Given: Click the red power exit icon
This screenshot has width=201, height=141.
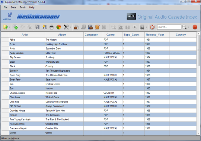Looking at the screenshot, I should (195, 27).
